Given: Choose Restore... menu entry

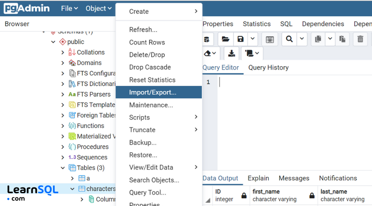Looking at the screenshot, I should [x=159, y=155].
